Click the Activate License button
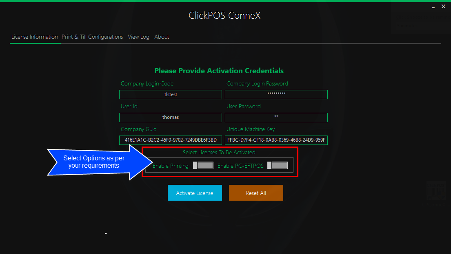Screen dimensions: 451x254 tap(195, 193)
